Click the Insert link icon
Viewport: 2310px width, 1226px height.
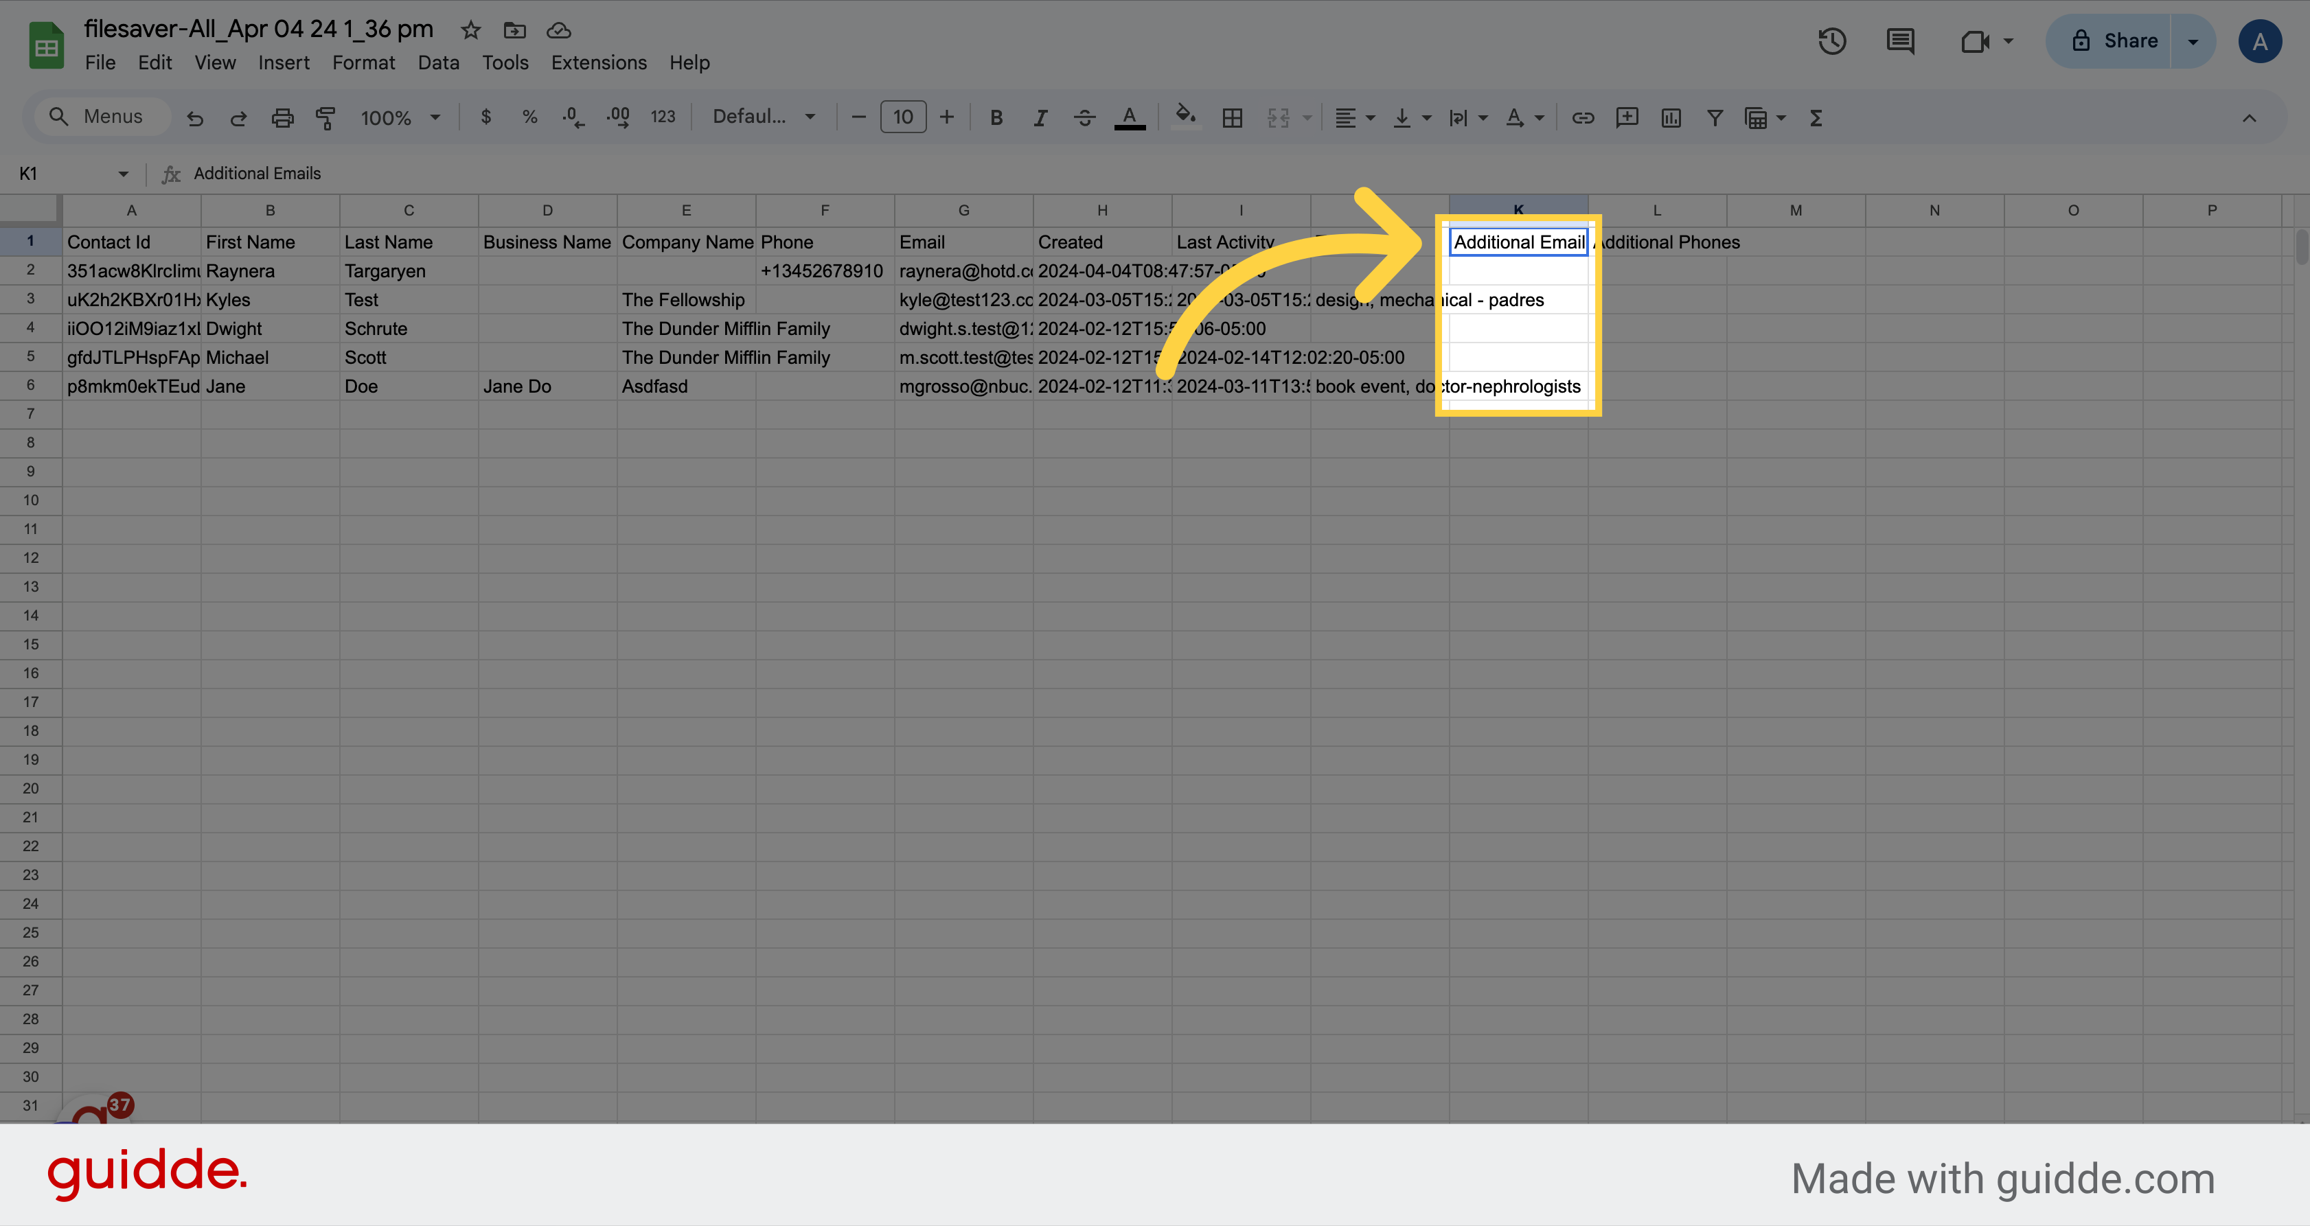[1583, 117]
